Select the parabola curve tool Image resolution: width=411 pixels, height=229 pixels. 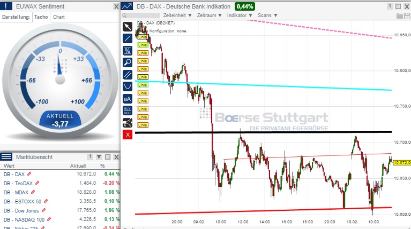coord(128,86)
